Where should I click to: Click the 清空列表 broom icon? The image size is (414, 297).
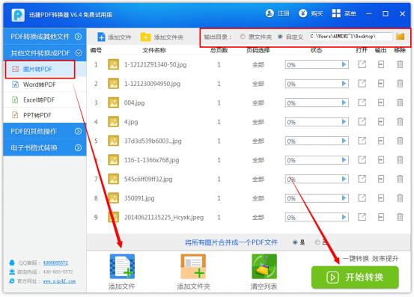(x=264, y=266)
